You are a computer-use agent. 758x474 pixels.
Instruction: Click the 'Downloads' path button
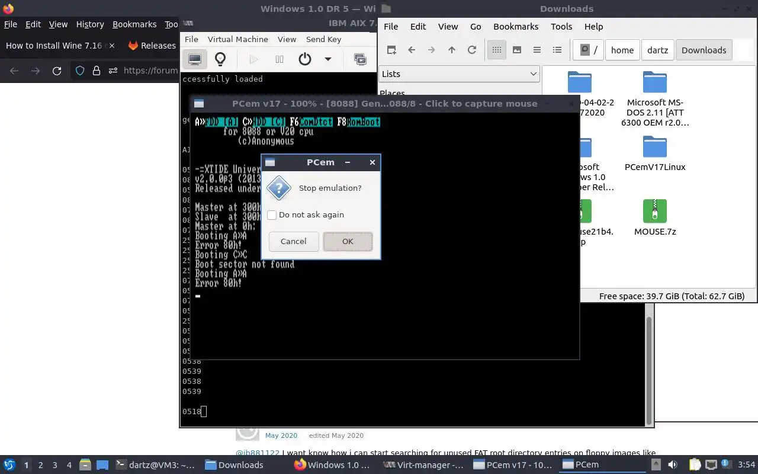pos(704,50)
